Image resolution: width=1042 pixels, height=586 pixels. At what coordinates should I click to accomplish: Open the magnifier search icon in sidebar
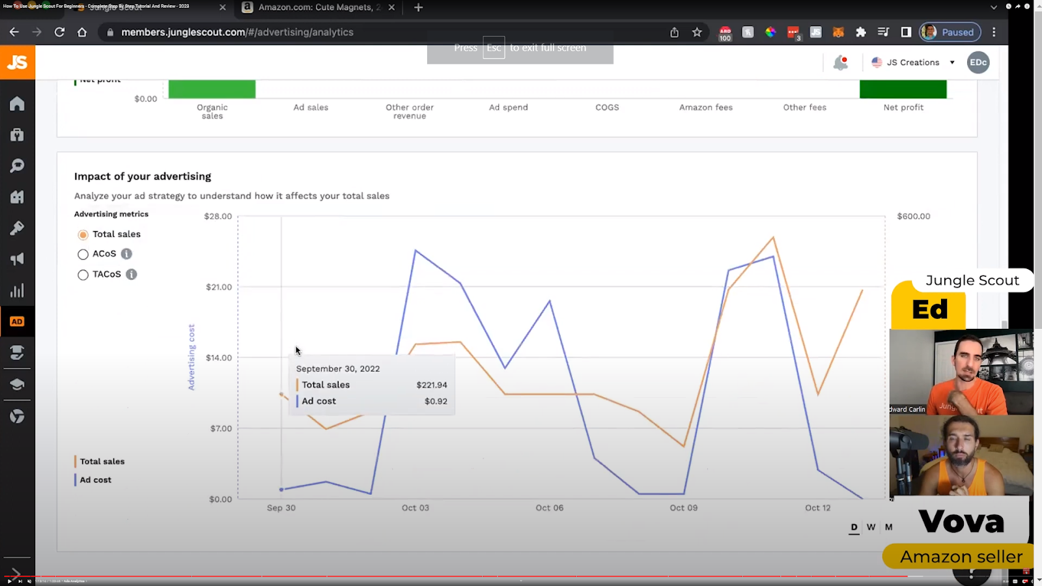click(17, 165)
